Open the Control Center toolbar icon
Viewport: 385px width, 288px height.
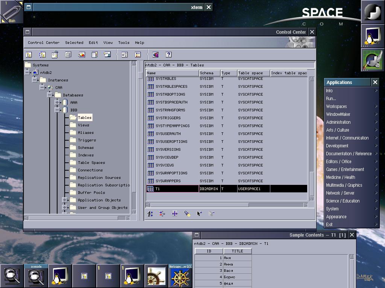click(29, 55)
